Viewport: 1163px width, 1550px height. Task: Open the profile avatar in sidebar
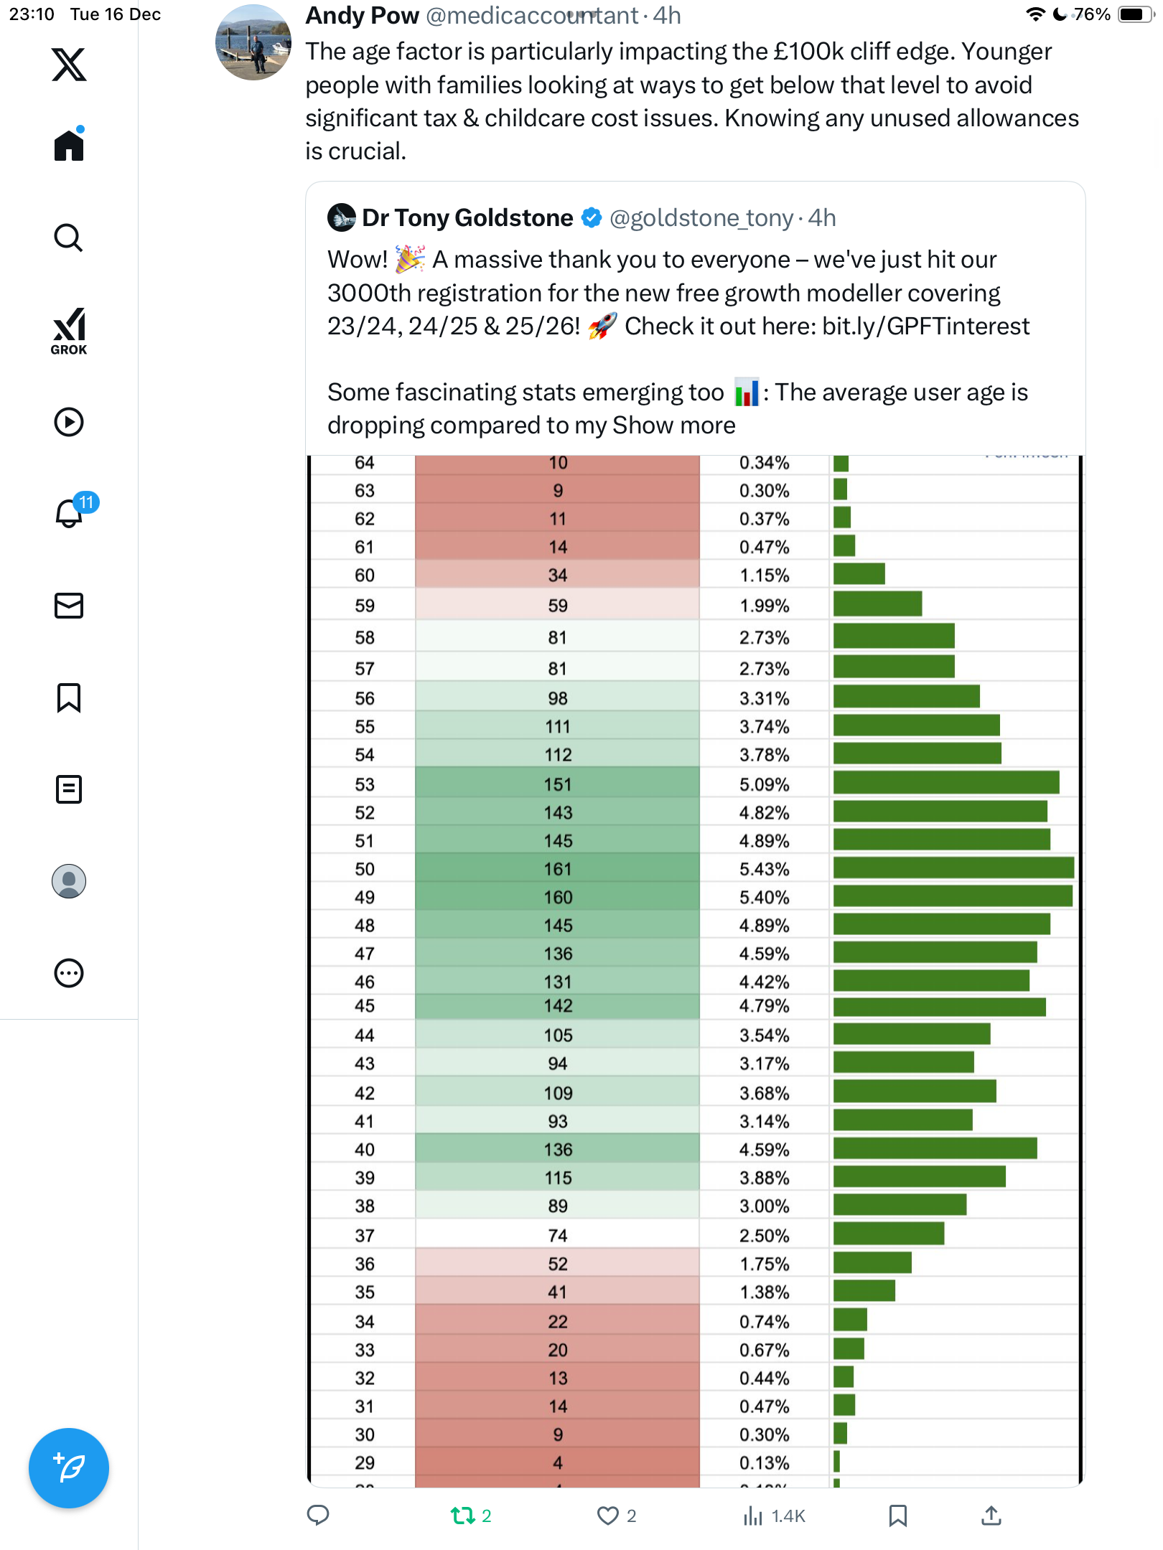point(69,881)
